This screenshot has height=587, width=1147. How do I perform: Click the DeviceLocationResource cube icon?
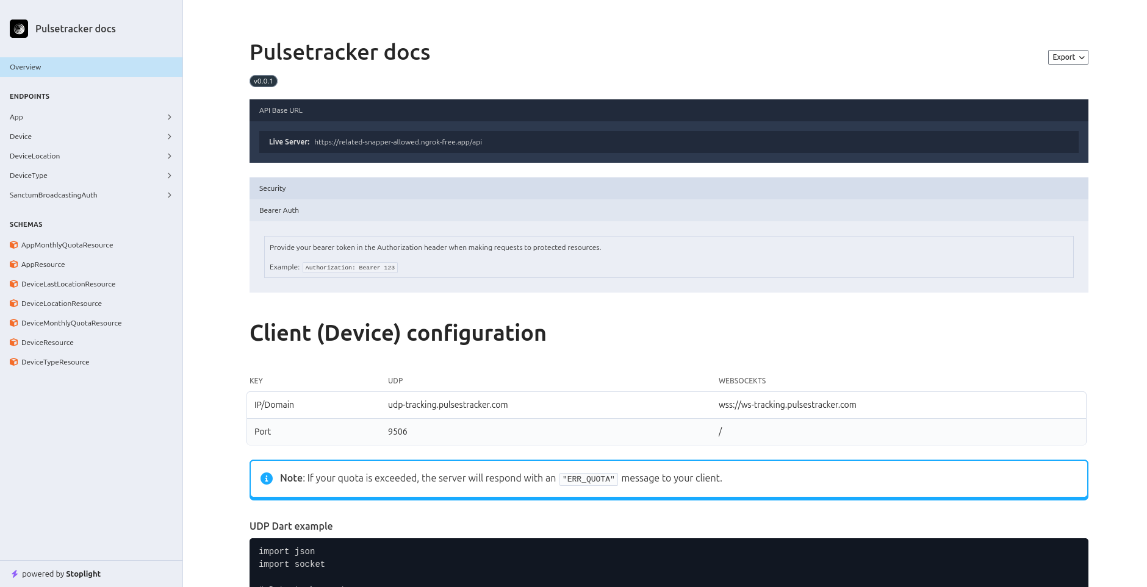(x=13, y=304)
